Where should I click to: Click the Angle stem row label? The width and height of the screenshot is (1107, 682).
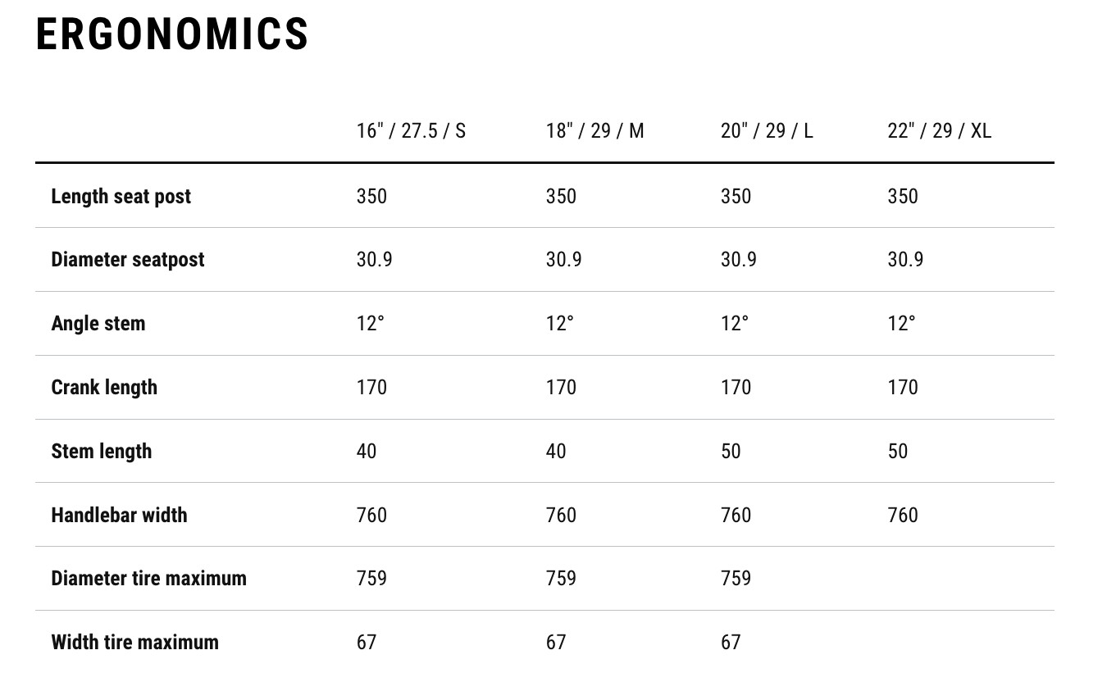(98, 323)
